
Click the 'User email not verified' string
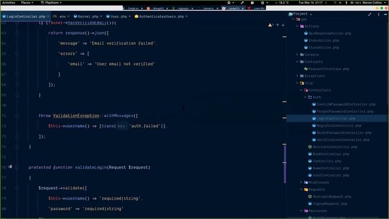[x=125, y=64]
